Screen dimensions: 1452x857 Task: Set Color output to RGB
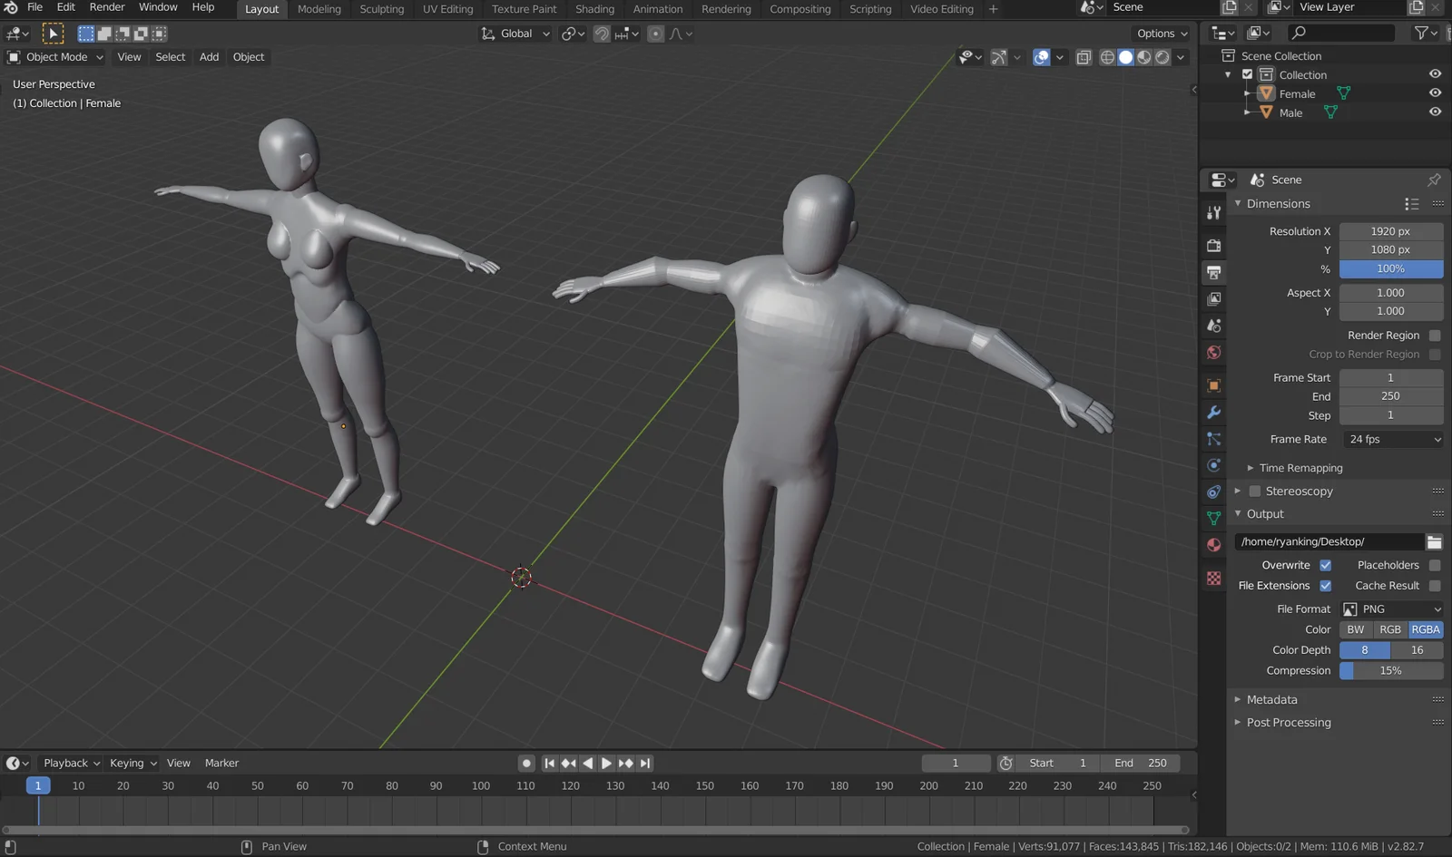pyautogui.click(x=1390, y=628)
